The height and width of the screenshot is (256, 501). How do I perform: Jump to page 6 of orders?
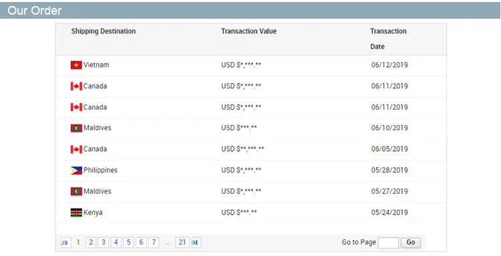click(x=141, y=242)
